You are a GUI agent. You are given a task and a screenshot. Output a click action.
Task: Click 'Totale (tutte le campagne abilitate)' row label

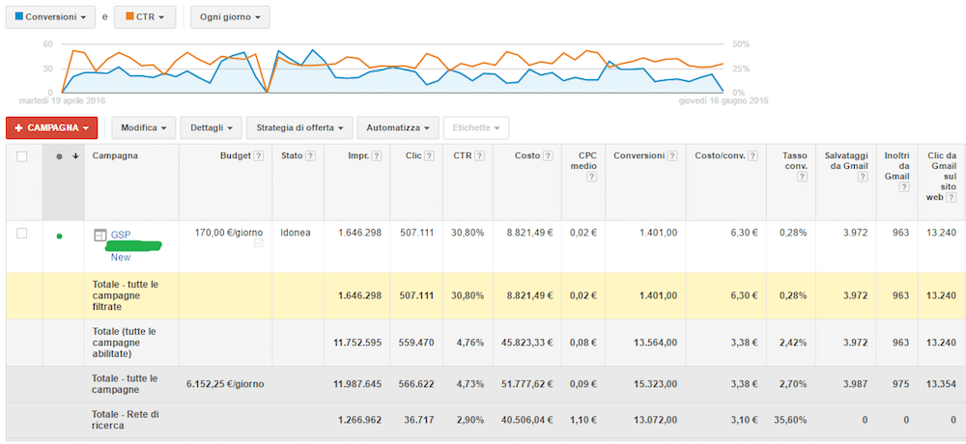point(124,342)
